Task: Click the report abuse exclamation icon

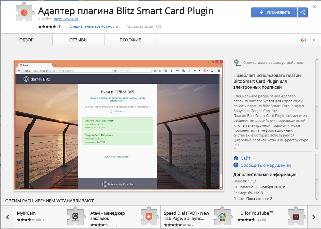Action: tap(236, 165)
